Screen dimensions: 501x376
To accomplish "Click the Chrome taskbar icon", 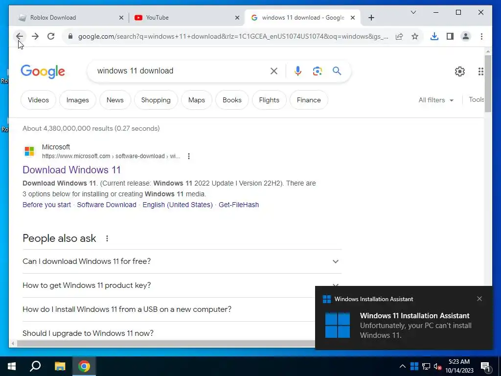I will coord(84,366).
